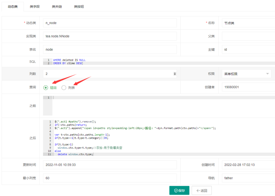Place cursor in the 之前 code editor
The height and width of the screenshot is (196, 275).
point(162,106)
